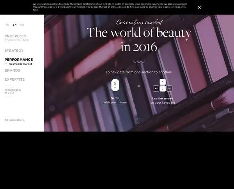Screen dimensions: 234x189
Task: Dismiss the cookie notice with the X
Action: (x=199, y=7)
